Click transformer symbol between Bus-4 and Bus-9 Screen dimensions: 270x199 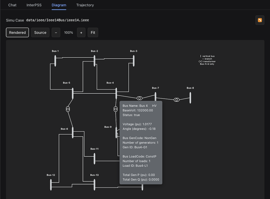coord(116,109)
